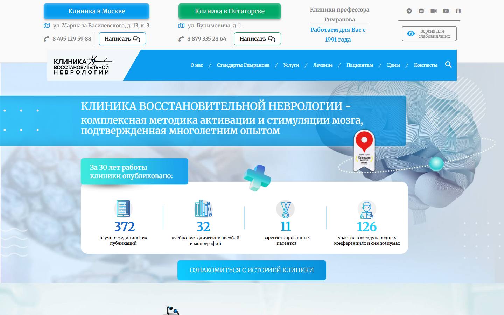Click the phone icon beside 8 879 335 28 64
This screenshot has width=504, height=315.
[x=181, y=39]
